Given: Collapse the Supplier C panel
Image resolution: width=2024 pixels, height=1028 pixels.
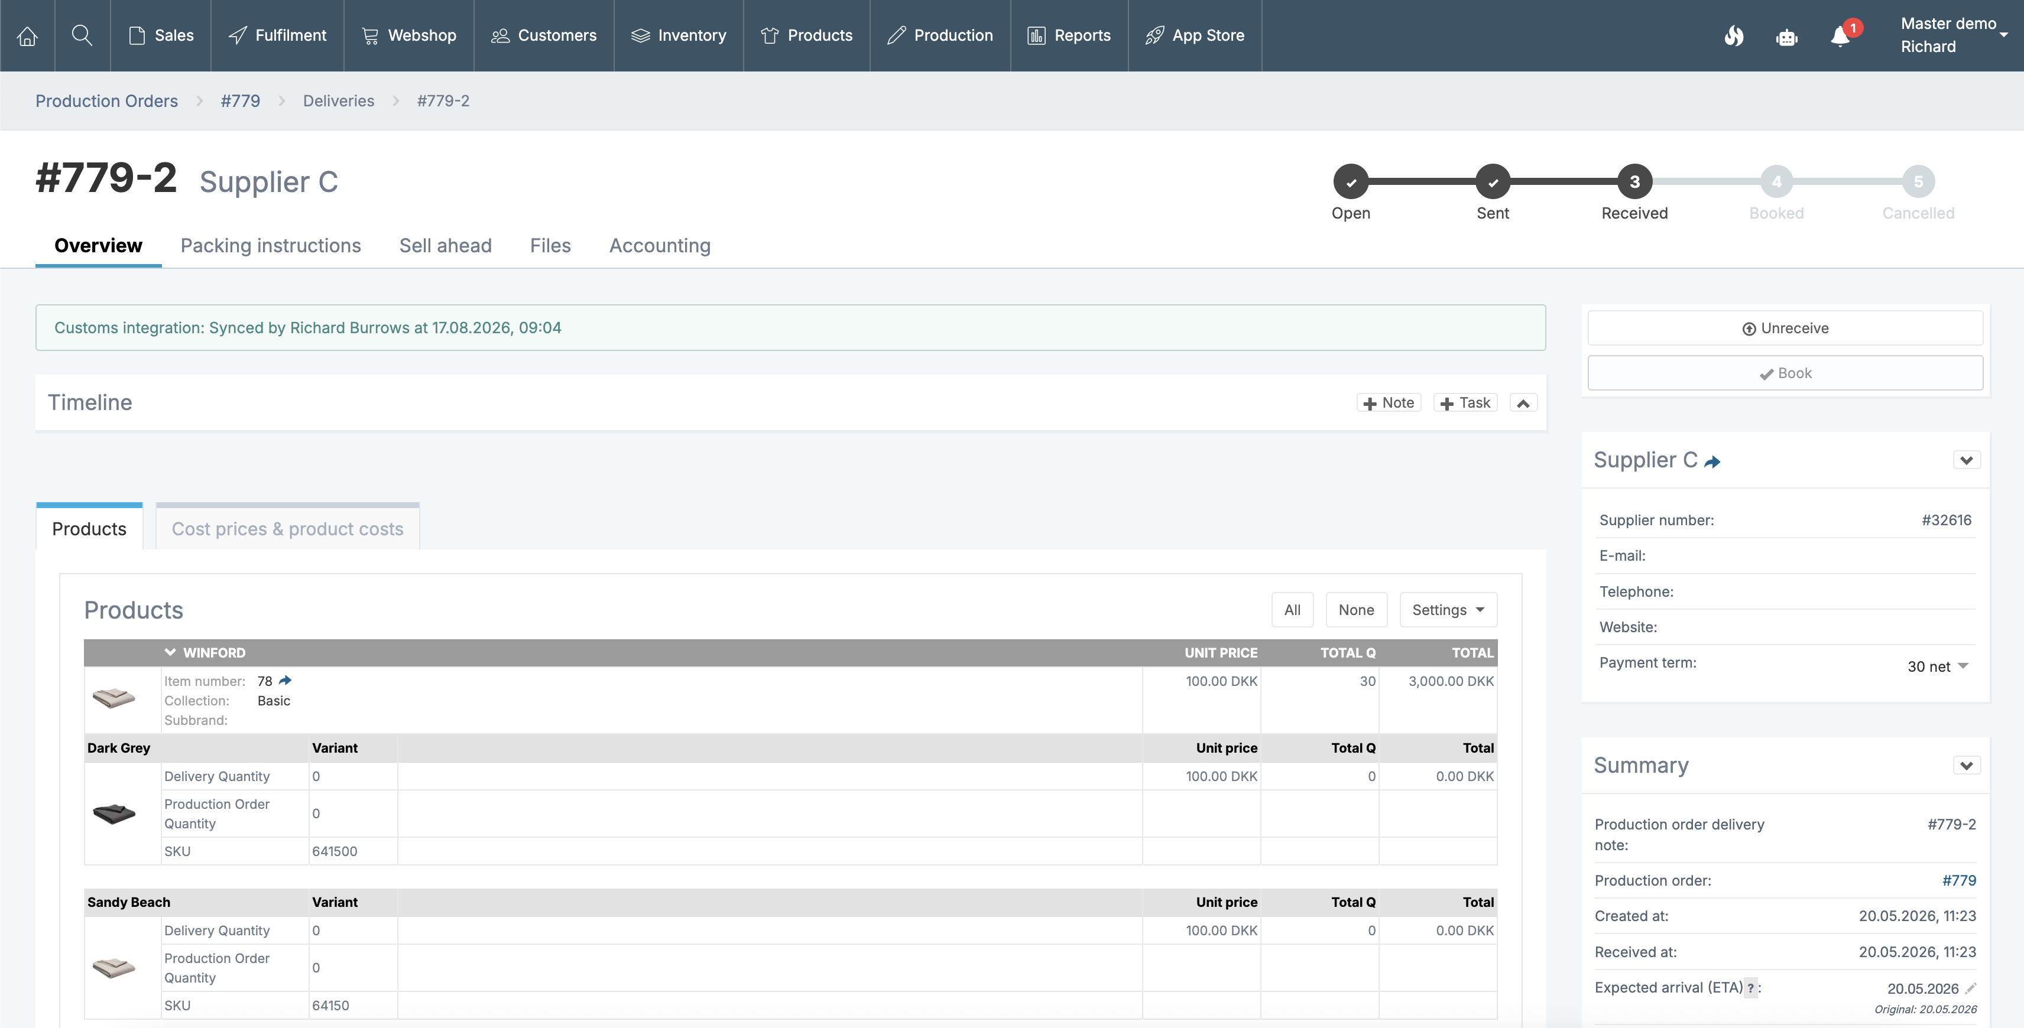Looking at the screenshot, I should (x=1966, y=460).
